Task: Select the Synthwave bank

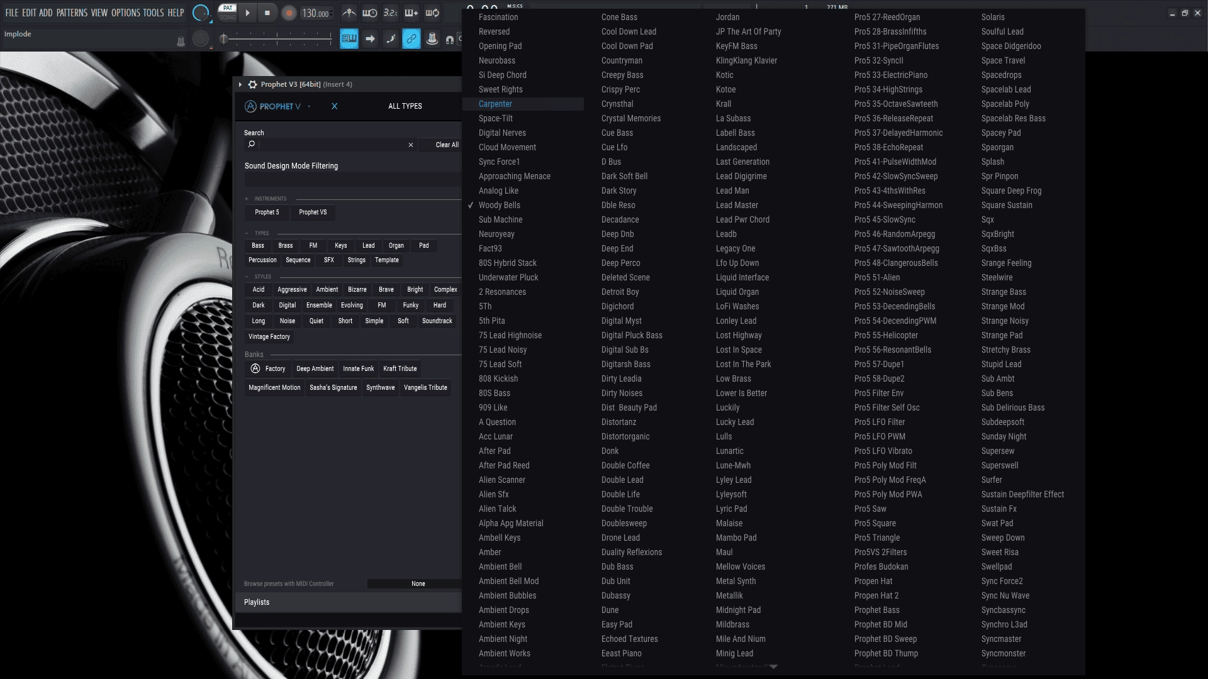Action: (381, 388)
